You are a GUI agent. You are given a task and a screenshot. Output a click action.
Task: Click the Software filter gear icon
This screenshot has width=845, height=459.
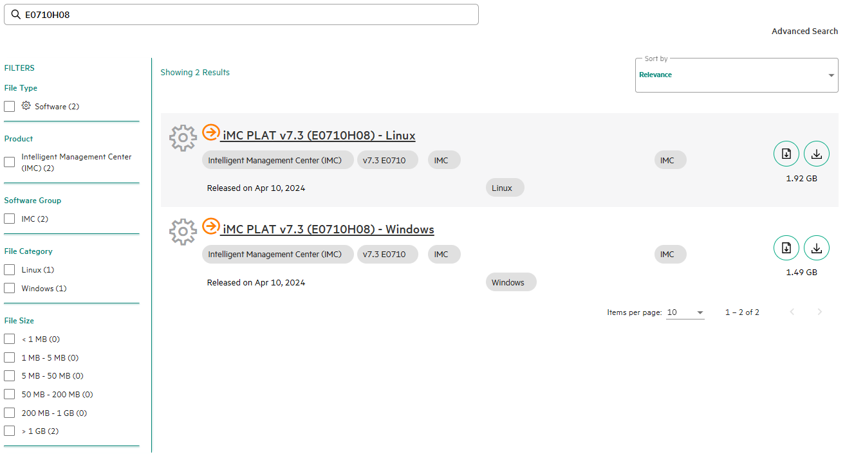coord(26,106)
